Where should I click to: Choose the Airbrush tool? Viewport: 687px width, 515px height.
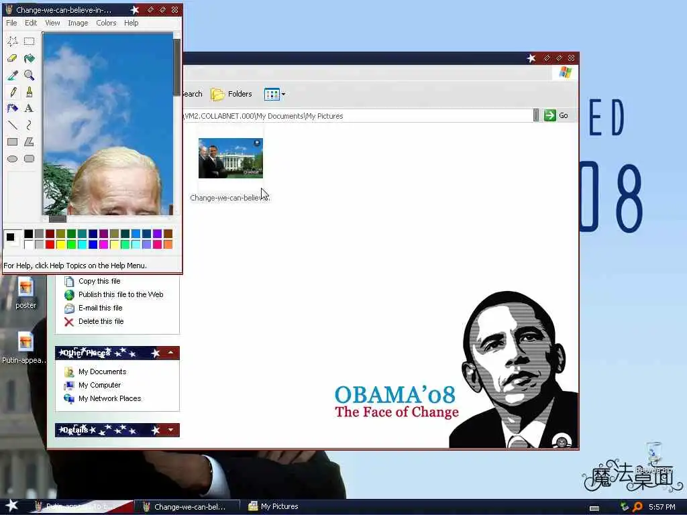(12, 109)
